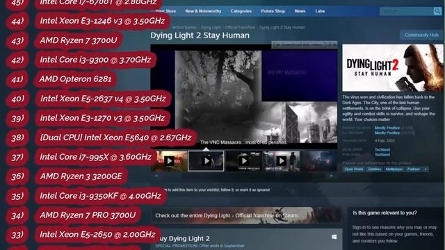The height and width of the screenshot is (250, 445).
Task: Open the Store menu
Action: click(166, 11)
